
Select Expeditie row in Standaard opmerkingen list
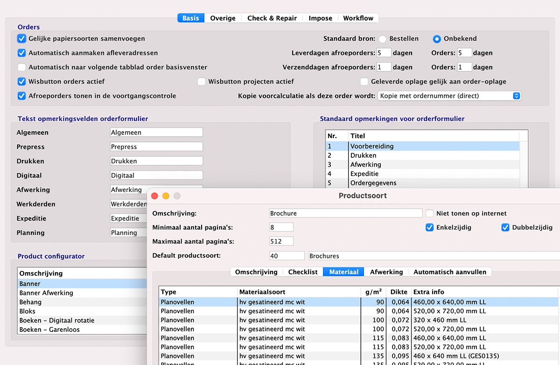[x=422, y=174]
